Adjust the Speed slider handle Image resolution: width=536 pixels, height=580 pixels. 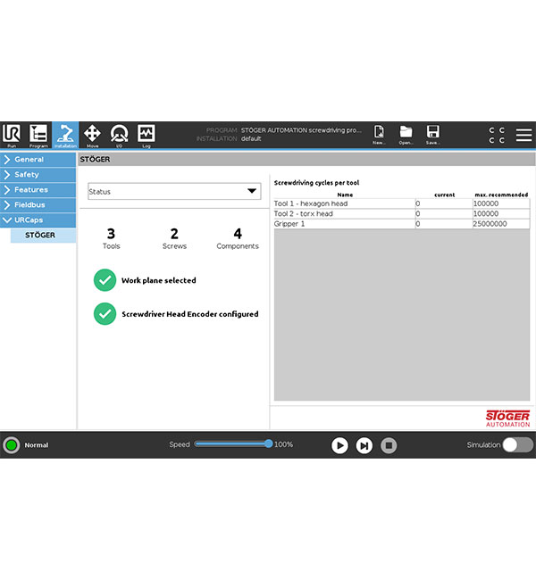(269, 443)
